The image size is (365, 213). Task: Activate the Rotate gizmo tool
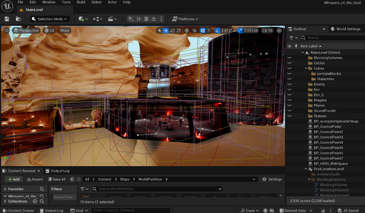[172, 30]
